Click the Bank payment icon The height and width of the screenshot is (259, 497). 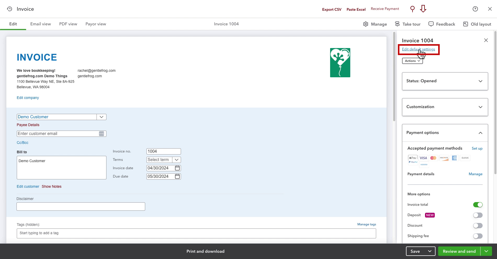[465, 158]
